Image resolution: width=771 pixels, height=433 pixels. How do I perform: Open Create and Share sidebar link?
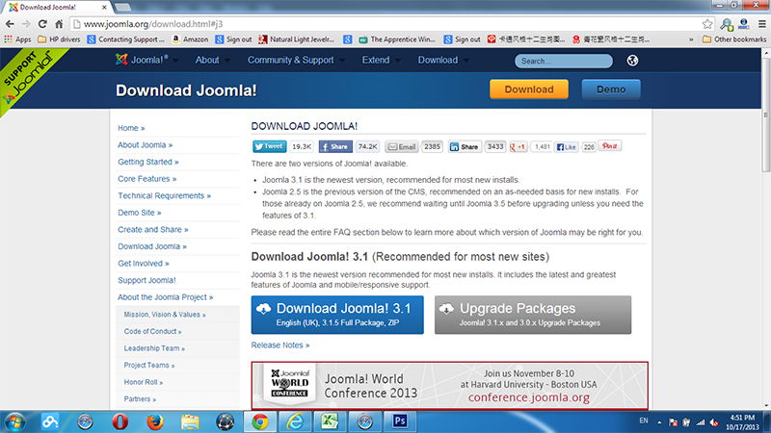click(152, 230)
